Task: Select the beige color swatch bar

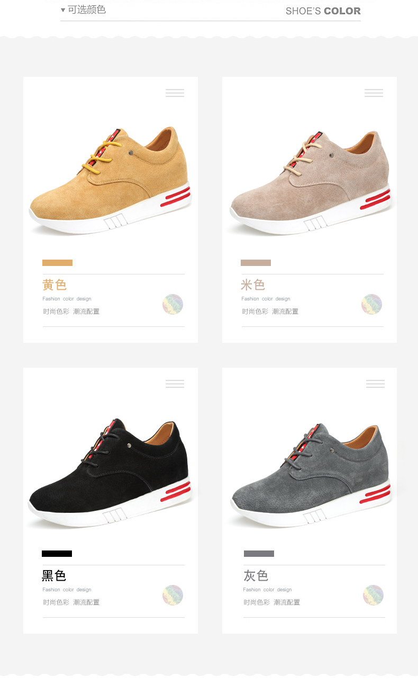Action: (256, 263)
